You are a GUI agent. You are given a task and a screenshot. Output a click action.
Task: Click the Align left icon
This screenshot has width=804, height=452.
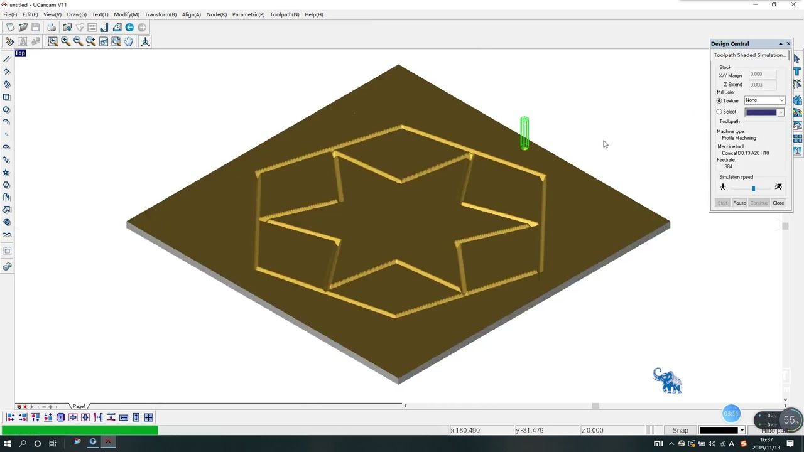(x=11, y=417)
